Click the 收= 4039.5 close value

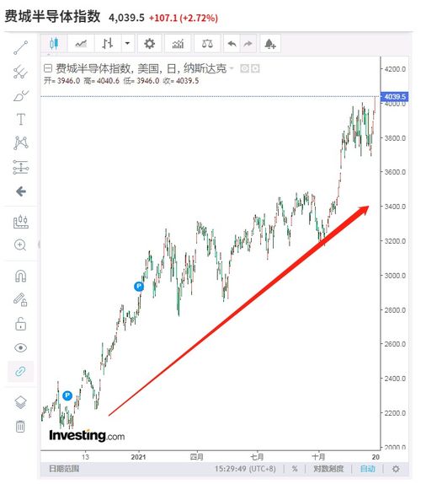(x=180, y=81)
